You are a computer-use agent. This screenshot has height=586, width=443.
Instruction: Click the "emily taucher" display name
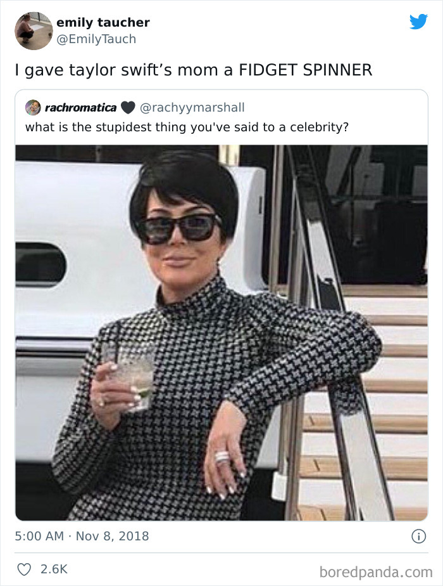click(x=103, y=23)
